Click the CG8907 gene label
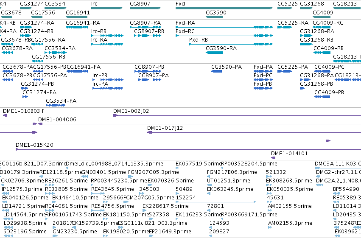The image size is (361, 238). [140, 4]
